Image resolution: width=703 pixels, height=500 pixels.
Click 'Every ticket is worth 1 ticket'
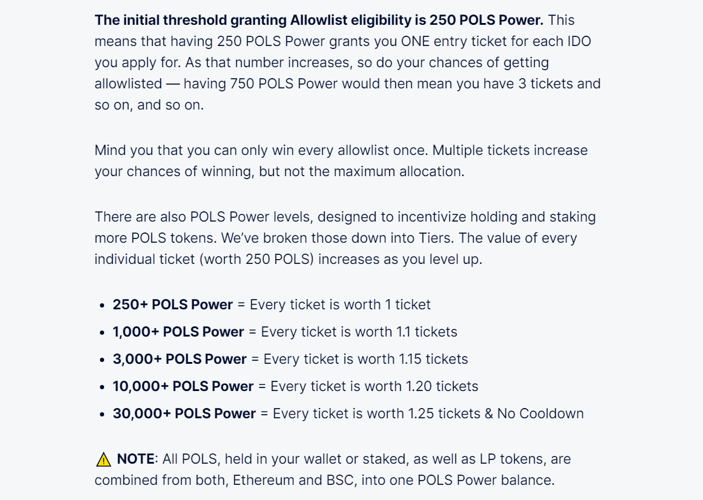340,304
